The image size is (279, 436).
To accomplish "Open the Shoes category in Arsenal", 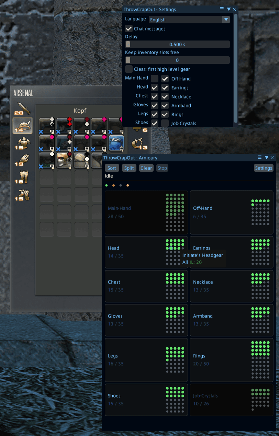I will [23, 194].
